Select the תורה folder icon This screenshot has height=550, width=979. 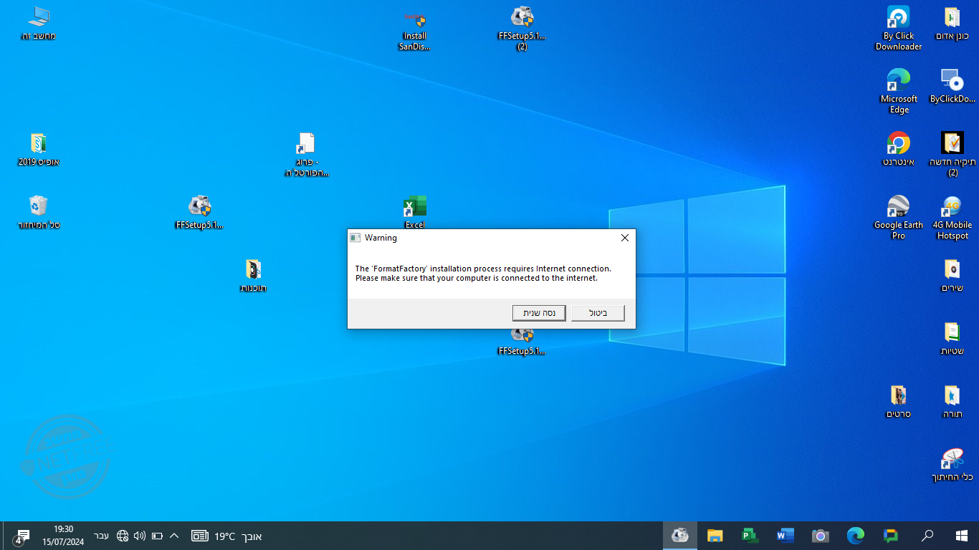(952, 401)
